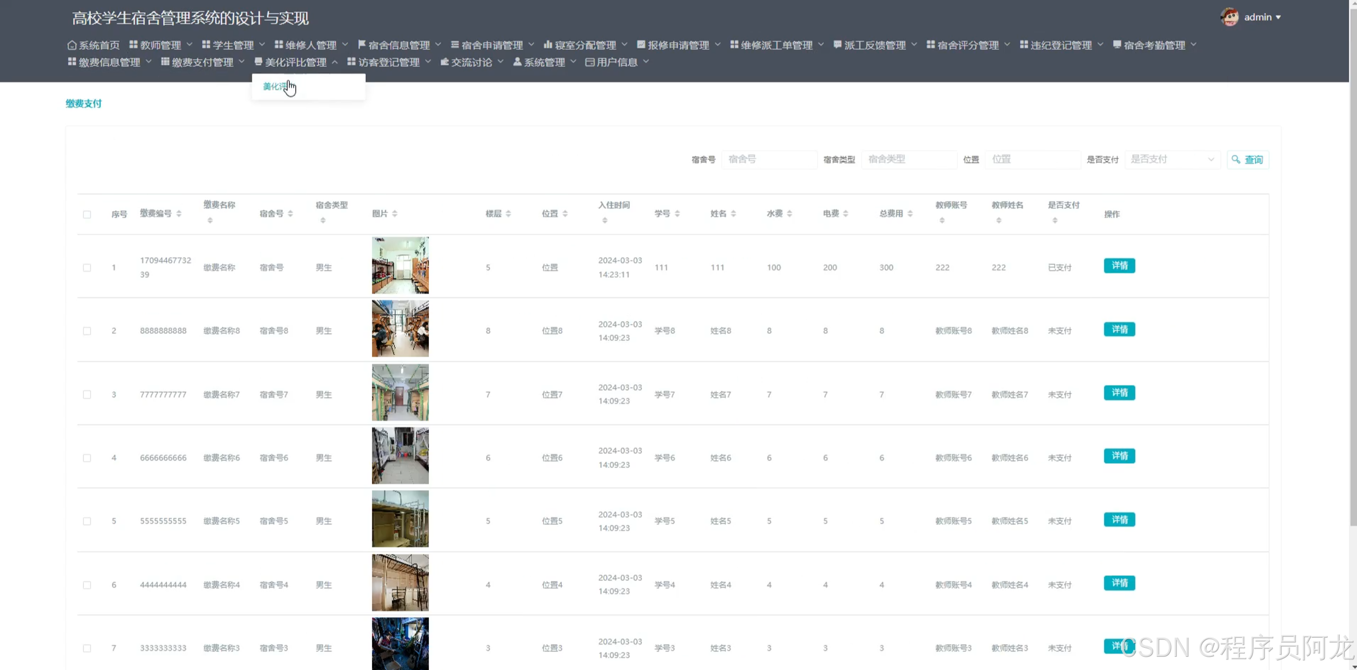Click the flag icon beside 宿舍信息管理
Viewport: 1357px width, 670px height.
click(362, 45)
